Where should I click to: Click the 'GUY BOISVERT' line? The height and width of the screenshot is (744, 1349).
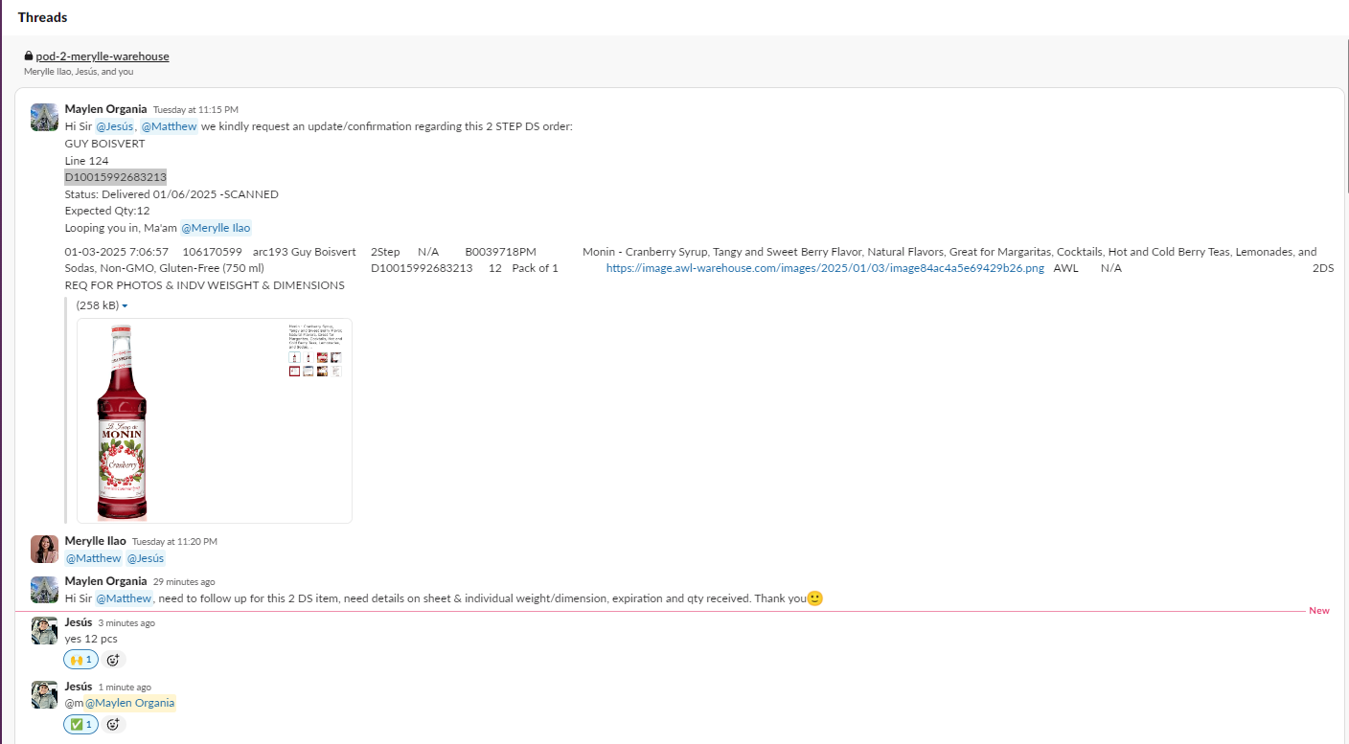pos(105,144)
